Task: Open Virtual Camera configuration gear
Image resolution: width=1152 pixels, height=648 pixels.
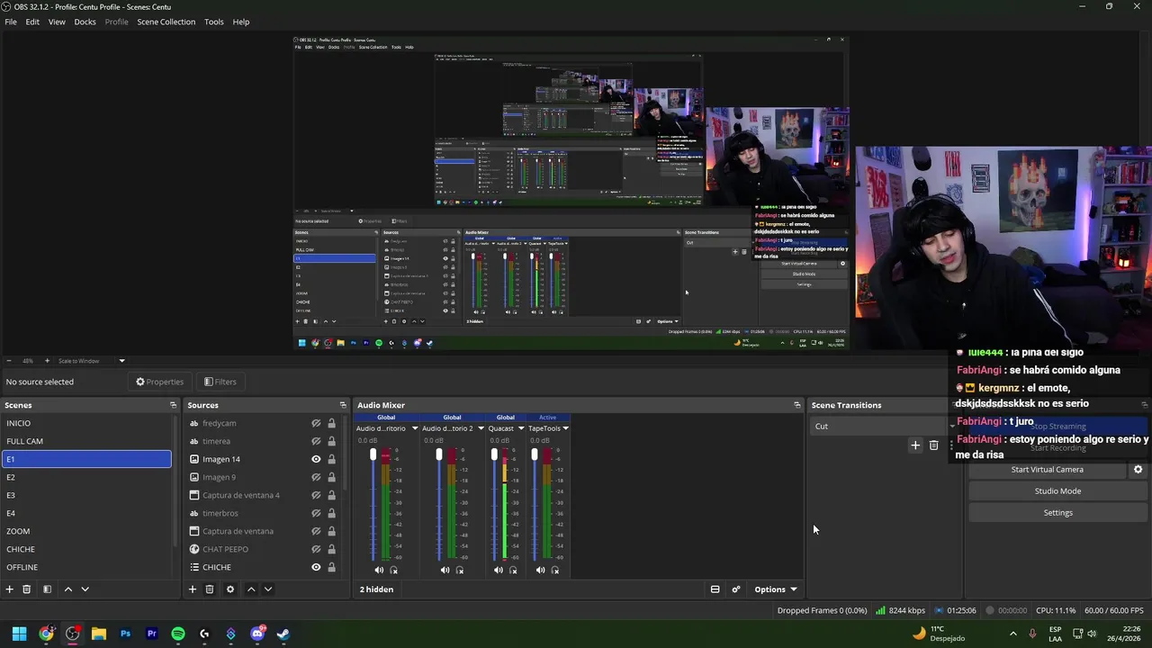Action: (x=1138, y=470)
